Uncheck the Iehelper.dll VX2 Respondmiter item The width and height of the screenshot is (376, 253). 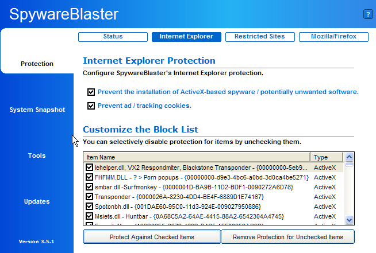(x=89, y=168)
